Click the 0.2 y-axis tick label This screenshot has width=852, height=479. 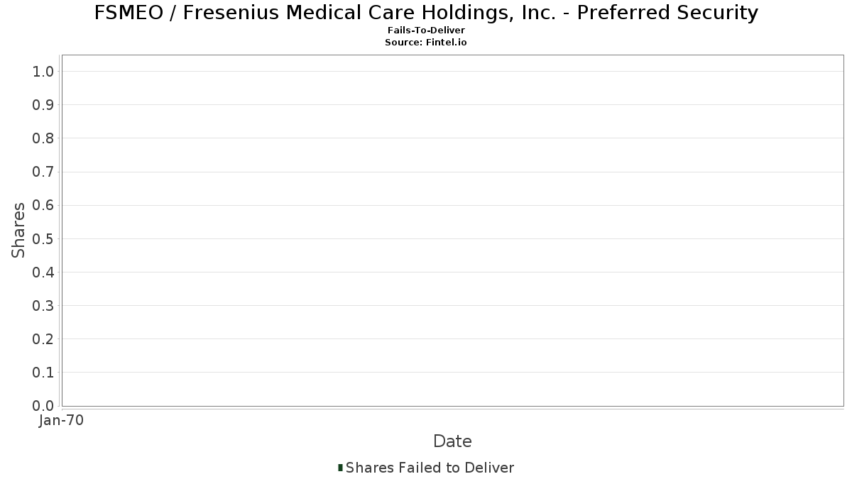[43, 339]
